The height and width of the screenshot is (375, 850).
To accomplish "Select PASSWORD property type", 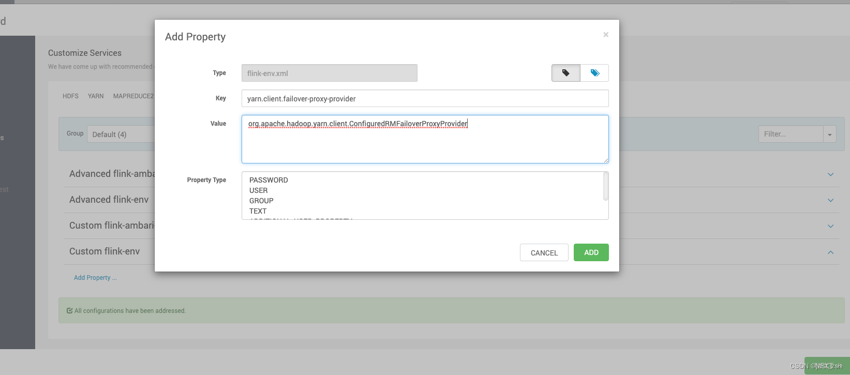I will [x=269, y=180].
